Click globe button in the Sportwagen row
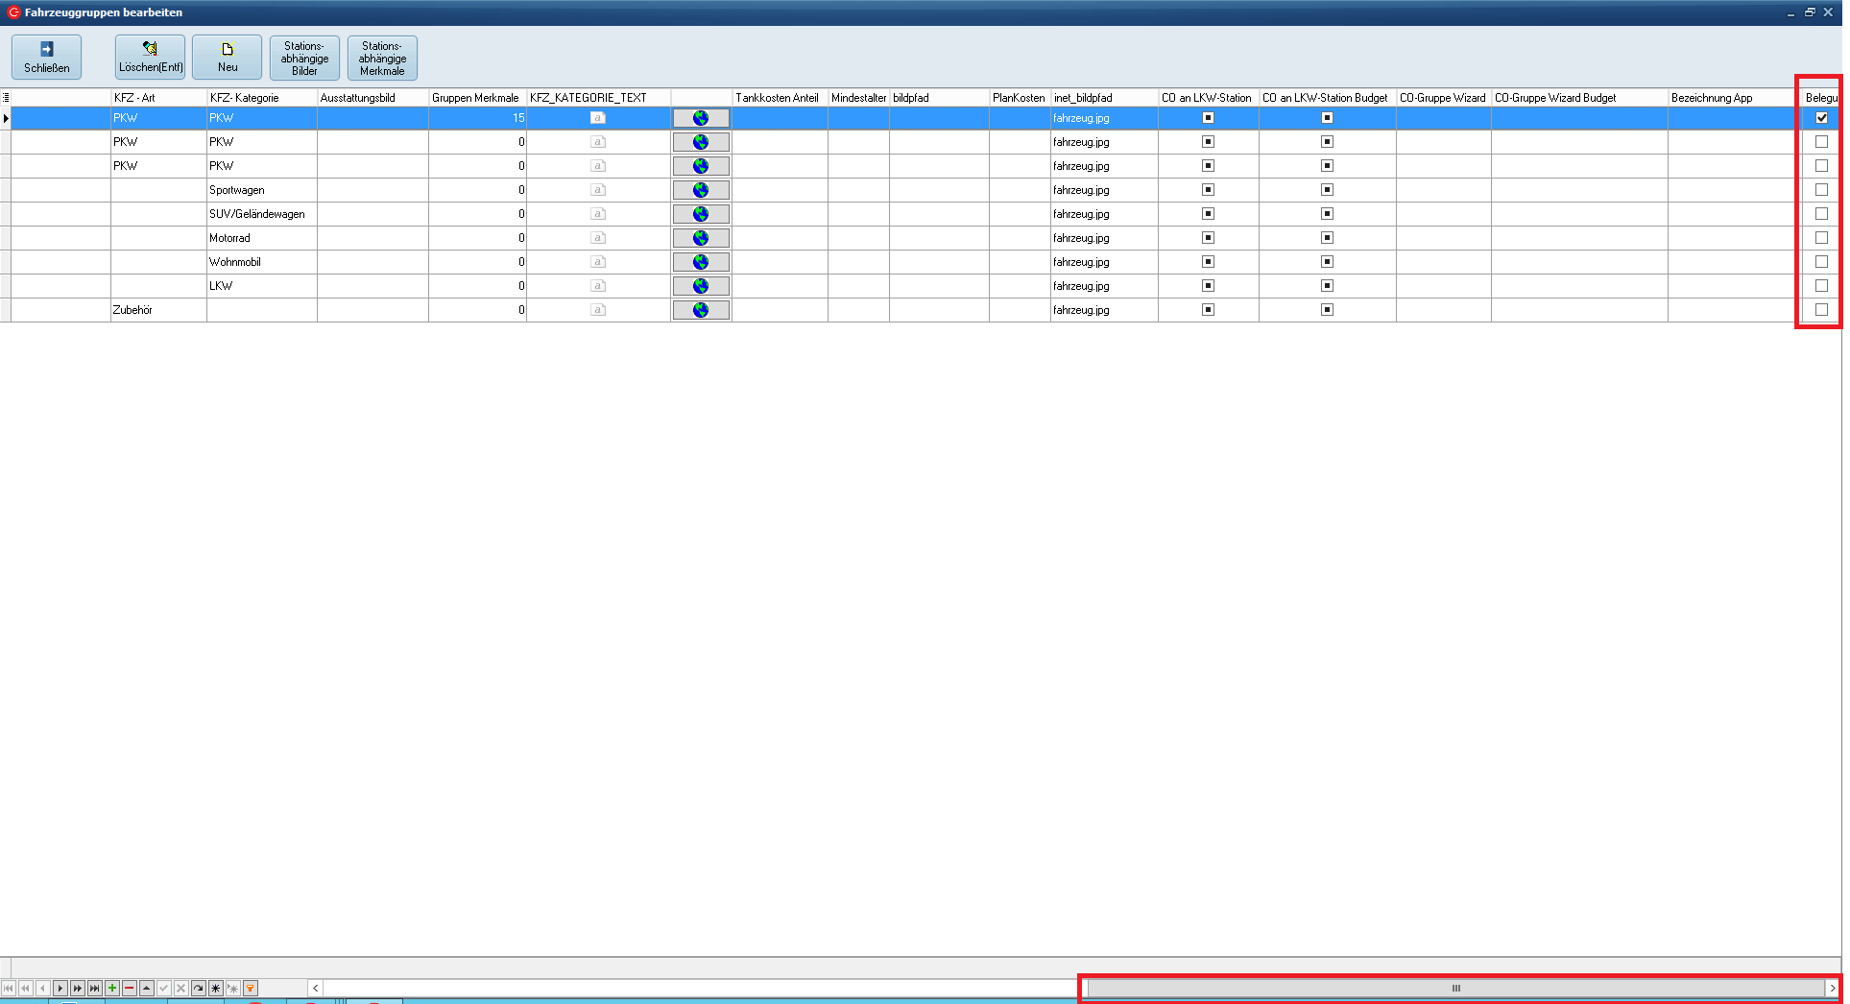The image size is (1850, 1004). [701, 190]
